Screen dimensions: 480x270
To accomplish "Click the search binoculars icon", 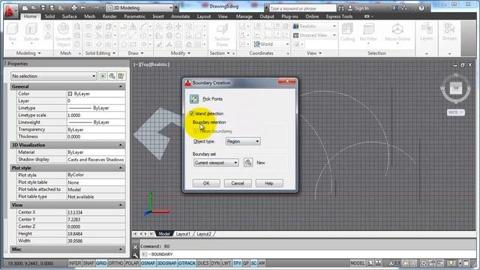I will pos(341,8).
